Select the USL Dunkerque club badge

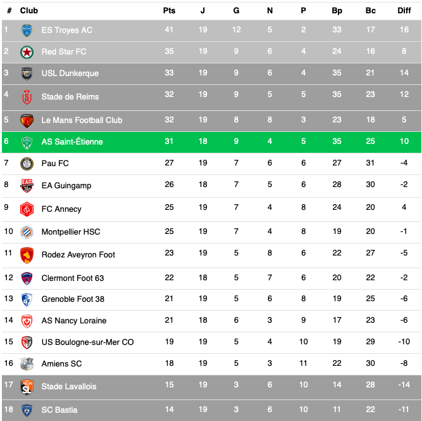click(x=27, y=74)
